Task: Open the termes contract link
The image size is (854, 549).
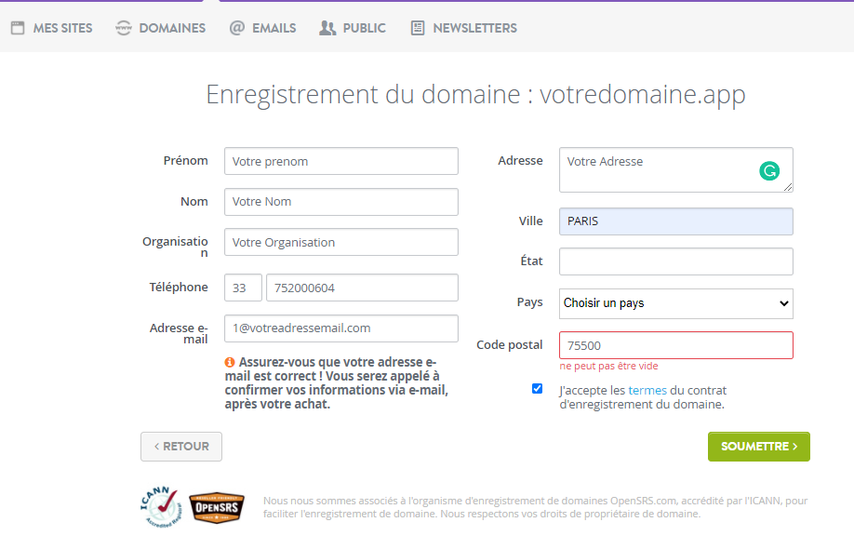Action: tap(647, 391)
